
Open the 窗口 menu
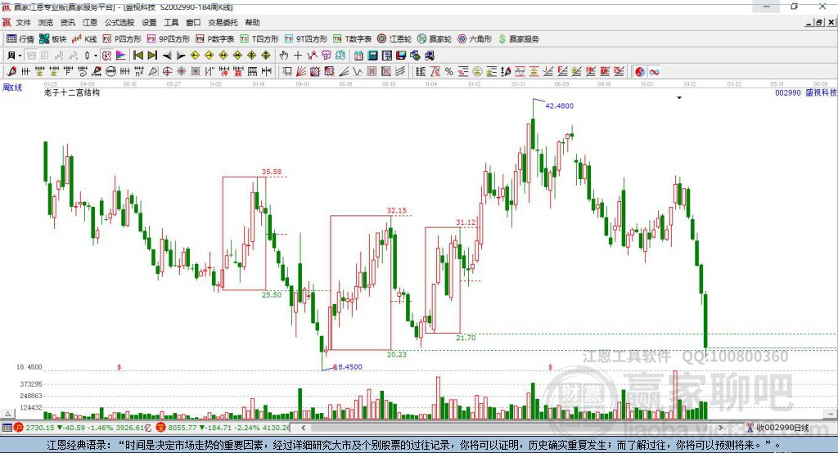pyautogui.click(x=193, y=22)
